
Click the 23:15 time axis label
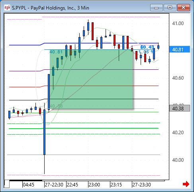116,185
